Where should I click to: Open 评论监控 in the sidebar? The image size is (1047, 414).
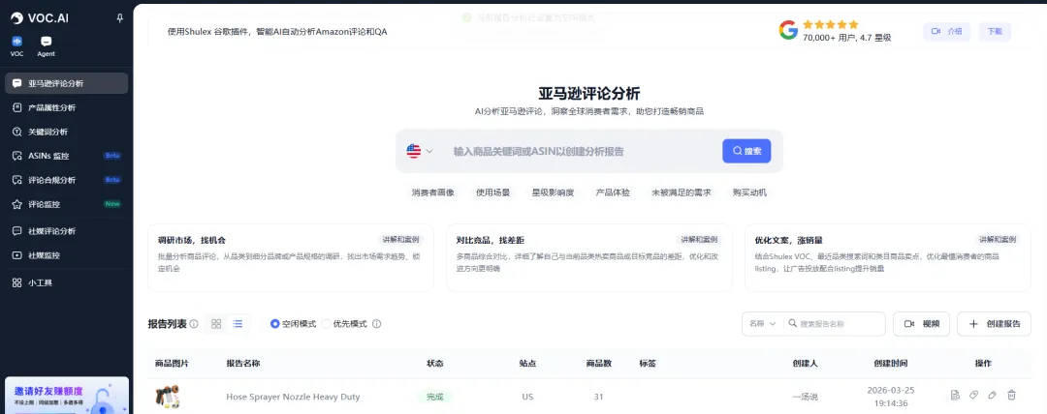[x=66, y=204]
